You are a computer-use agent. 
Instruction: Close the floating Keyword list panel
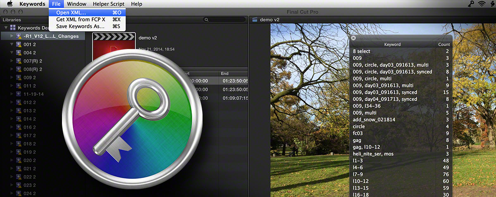coord(353,38)
